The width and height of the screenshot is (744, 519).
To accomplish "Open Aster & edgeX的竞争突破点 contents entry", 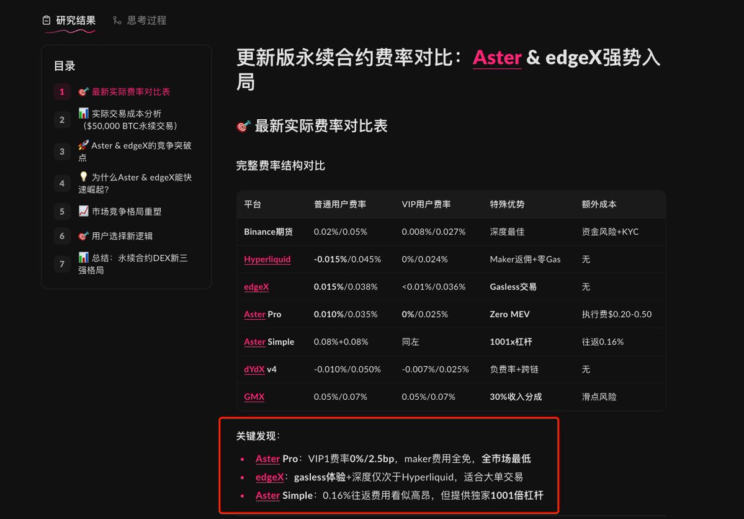I will pyautogui.click(x=135, y=151).
